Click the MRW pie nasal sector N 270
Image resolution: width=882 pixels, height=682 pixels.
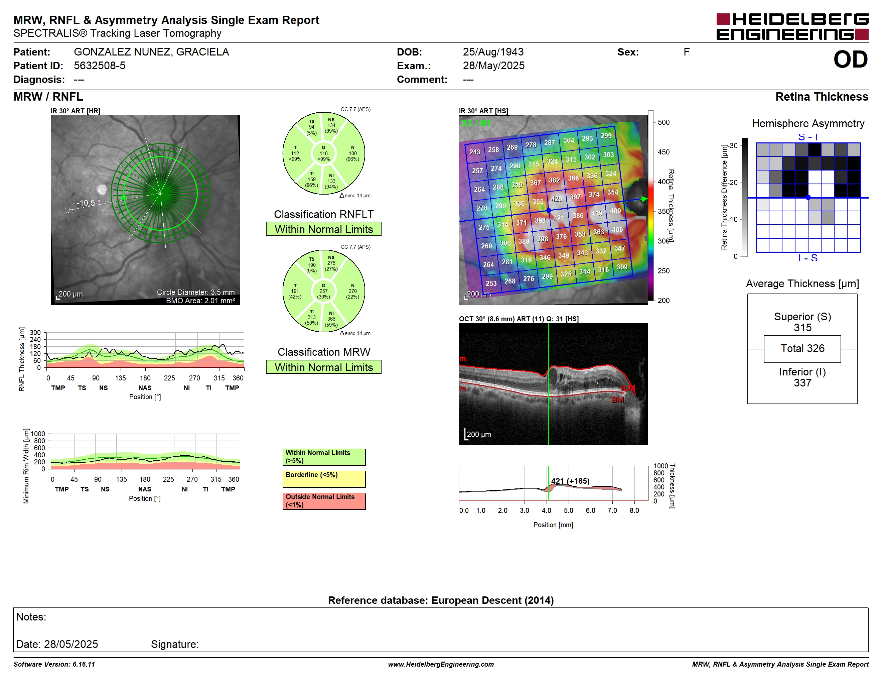[x=352, y=291]
